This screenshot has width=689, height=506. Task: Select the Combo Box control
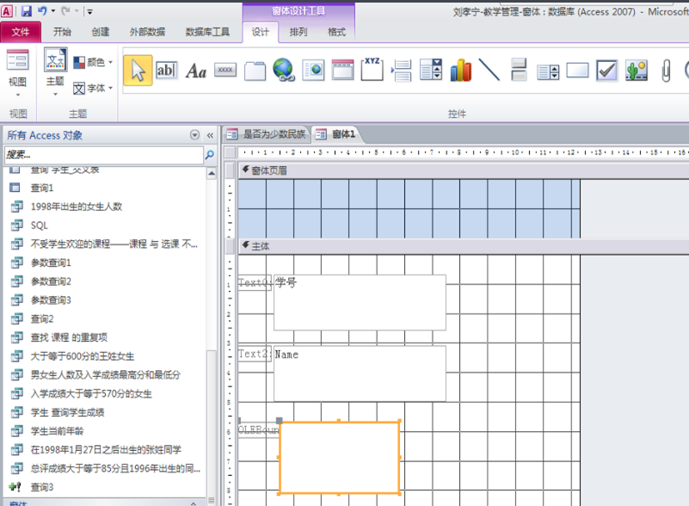pos(431,71)
